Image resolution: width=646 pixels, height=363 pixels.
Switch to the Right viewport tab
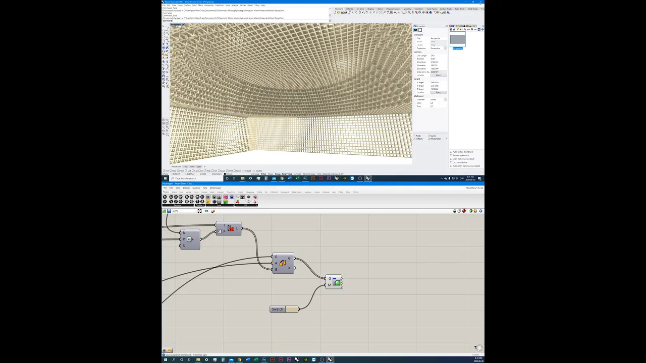pyautogui.click(x=198, y=166)
